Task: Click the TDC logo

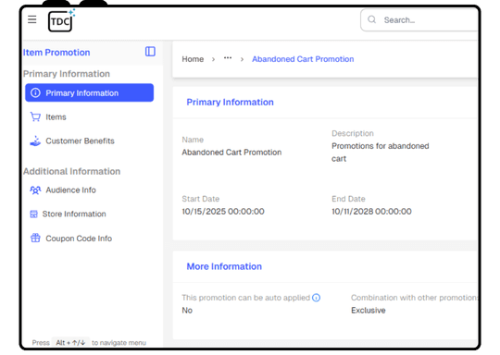Action: [61, 20]
